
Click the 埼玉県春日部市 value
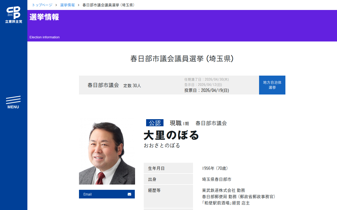[x=217, y=180]
